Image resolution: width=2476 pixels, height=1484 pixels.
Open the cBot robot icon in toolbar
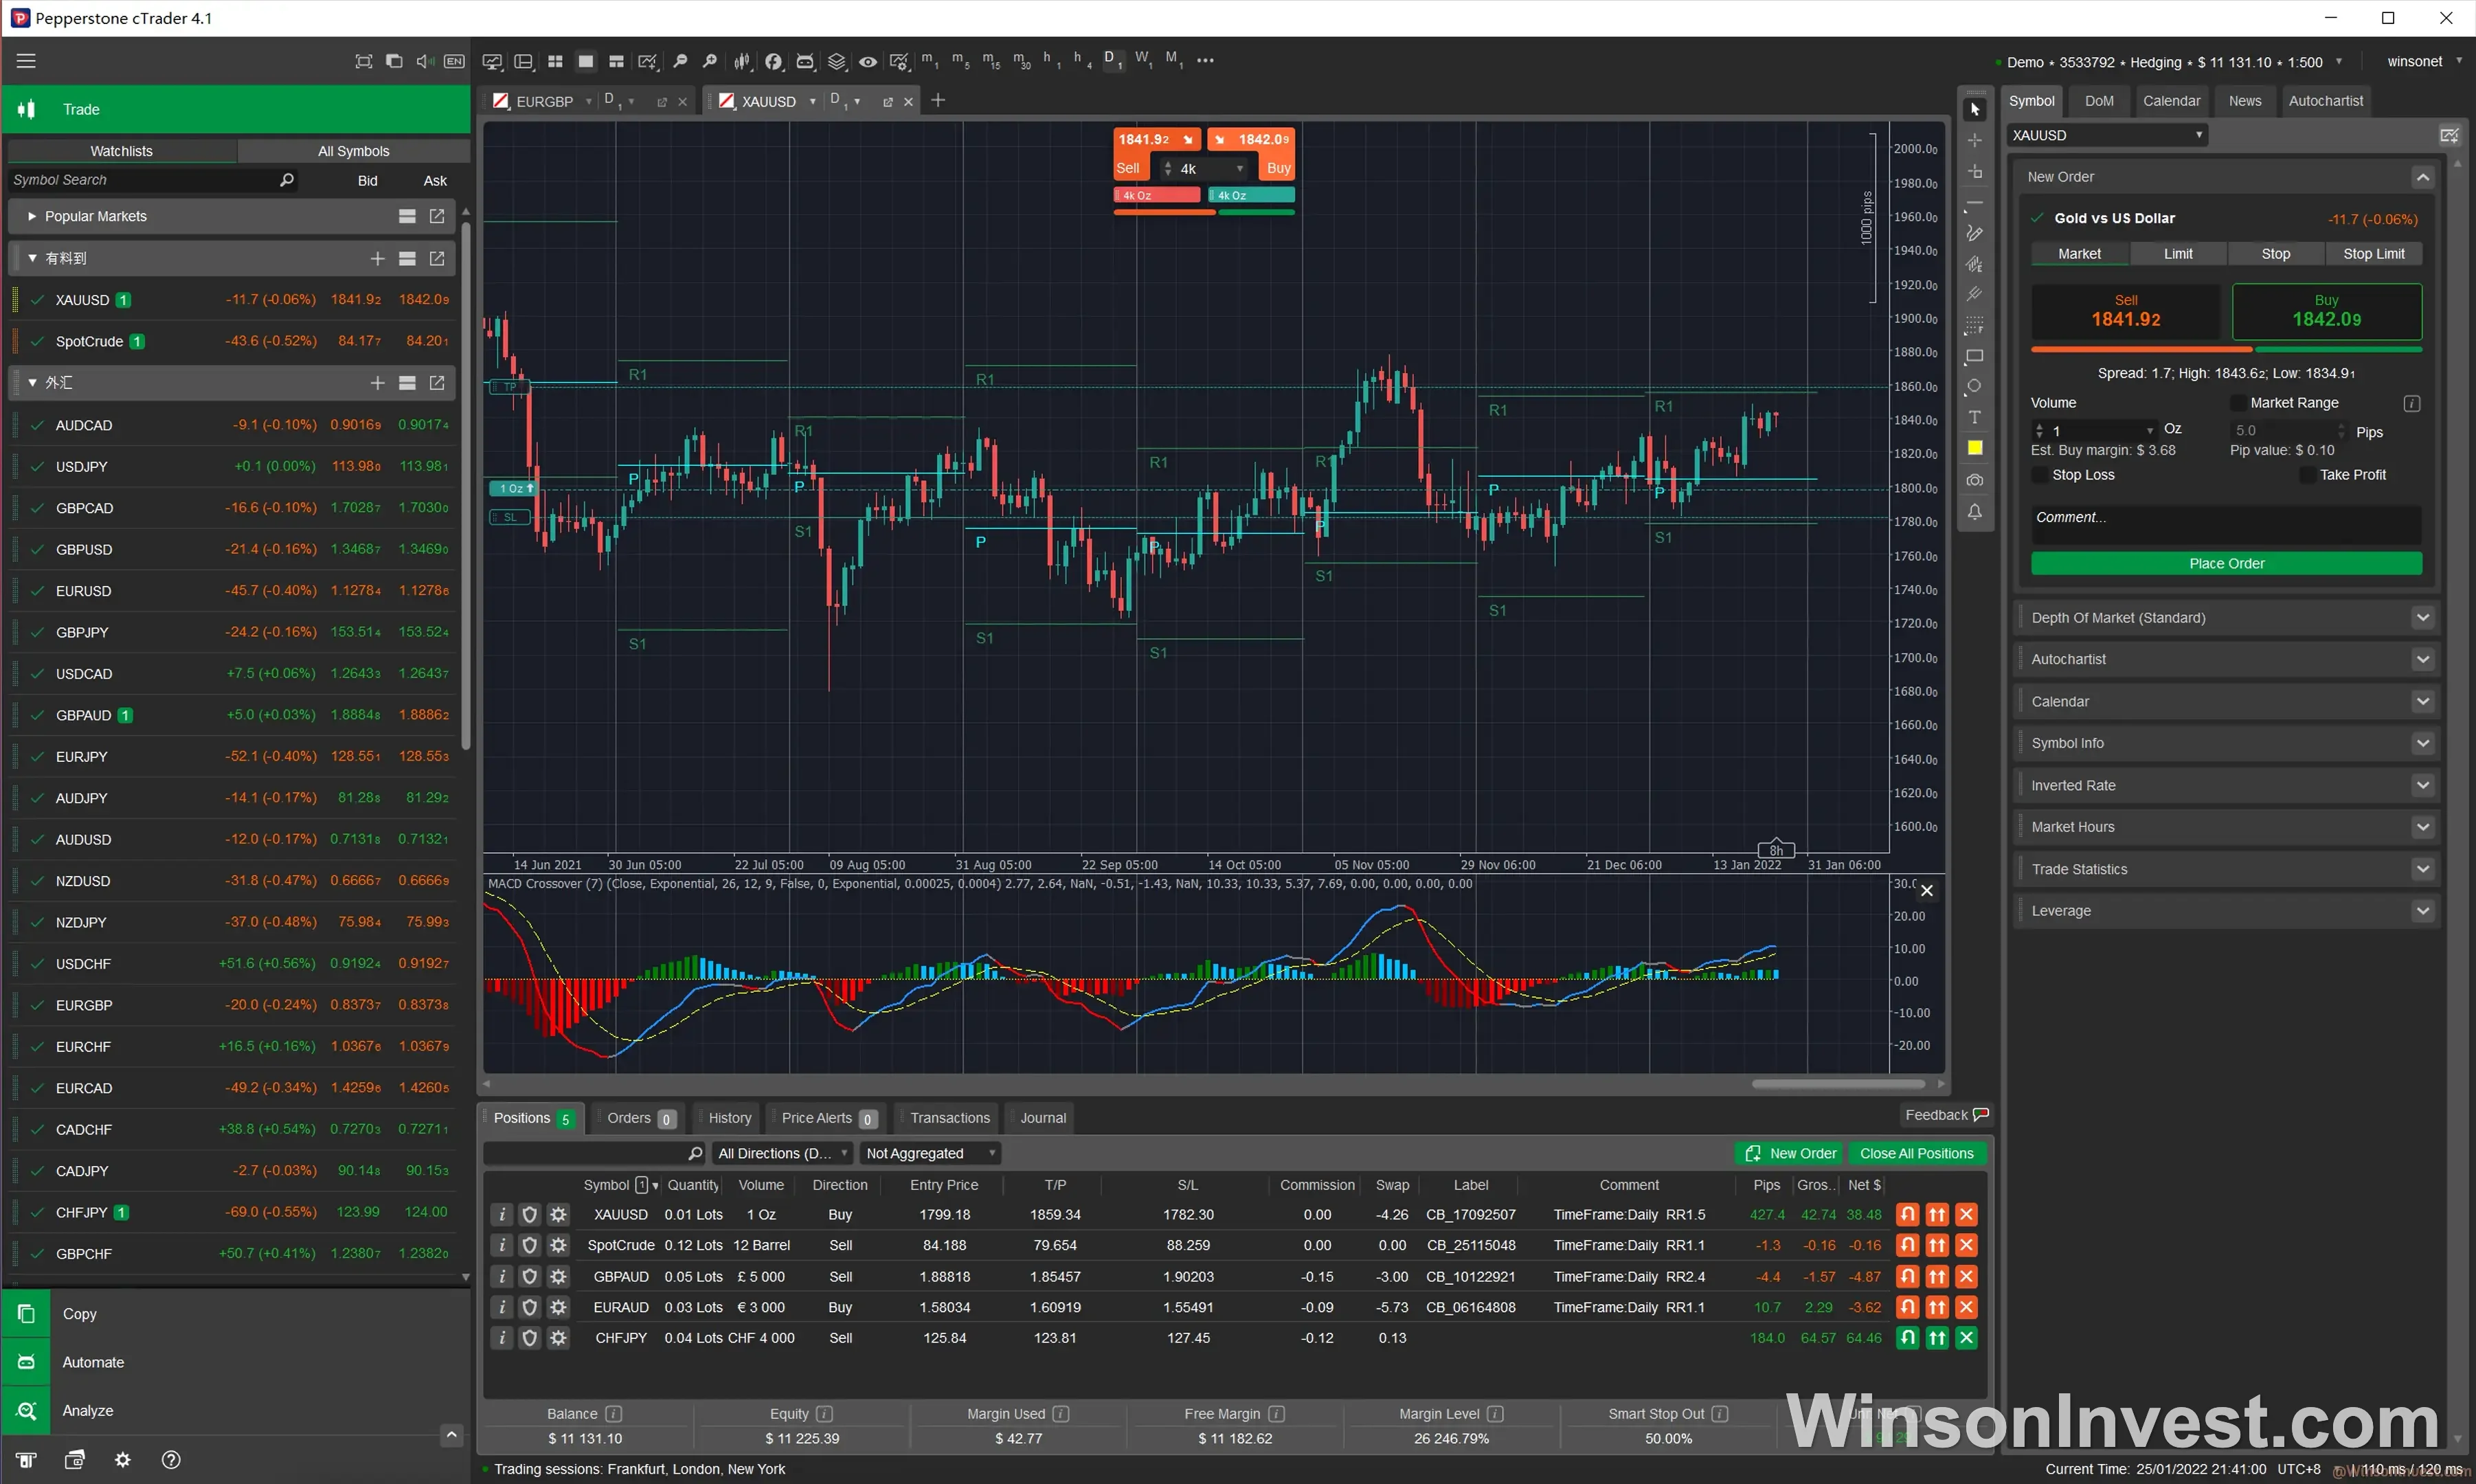[805, 62]
